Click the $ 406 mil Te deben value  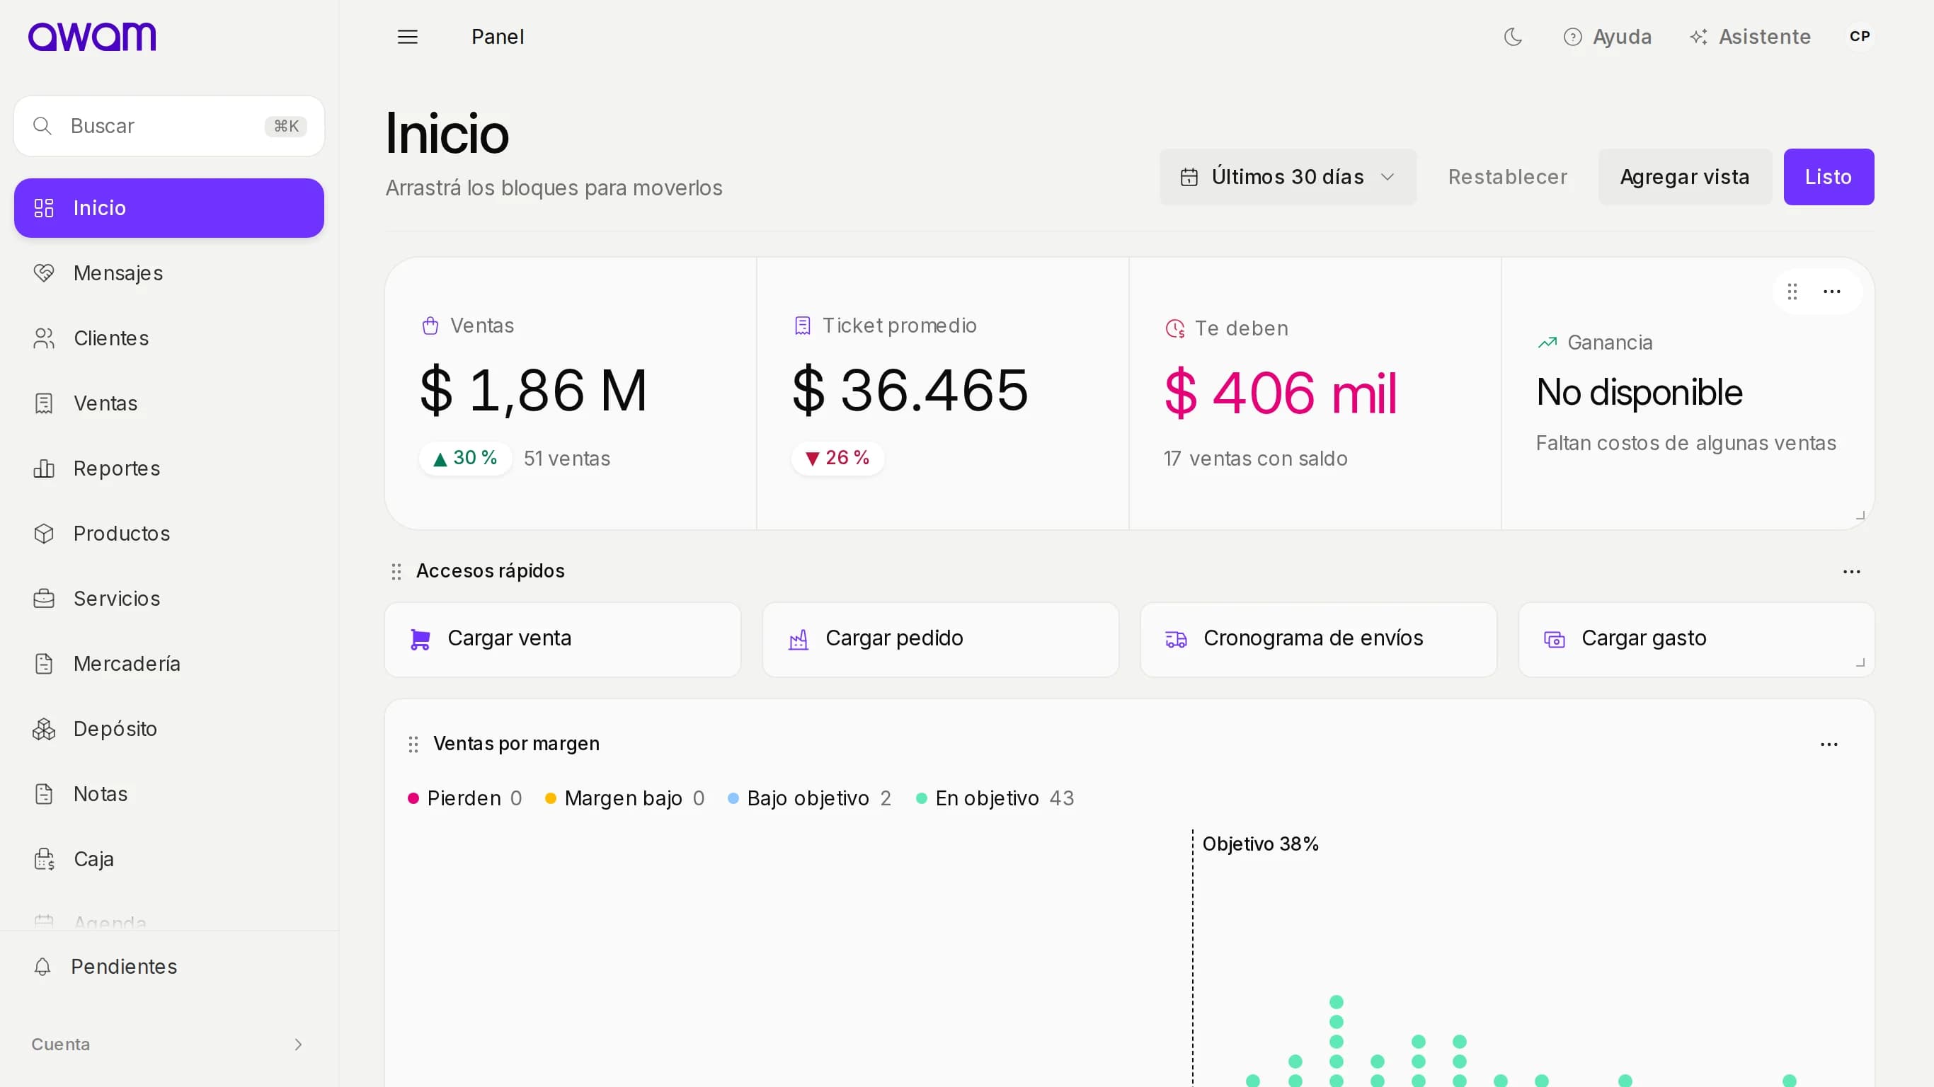[x=1280, y=393]
